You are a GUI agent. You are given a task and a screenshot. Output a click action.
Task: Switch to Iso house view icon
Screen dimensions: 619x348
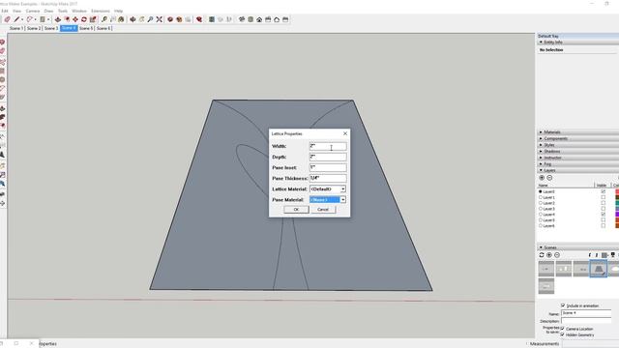click(x=242, y=19)
